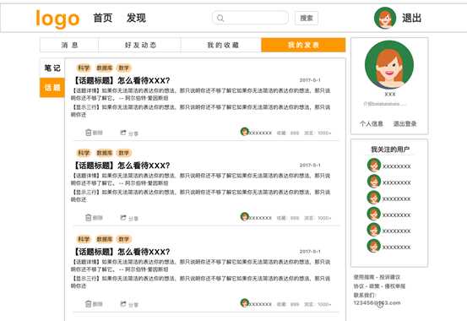Screen dimensions: 467x321
Task: Open 投诉建议 footer link
Action: (389, 277)
